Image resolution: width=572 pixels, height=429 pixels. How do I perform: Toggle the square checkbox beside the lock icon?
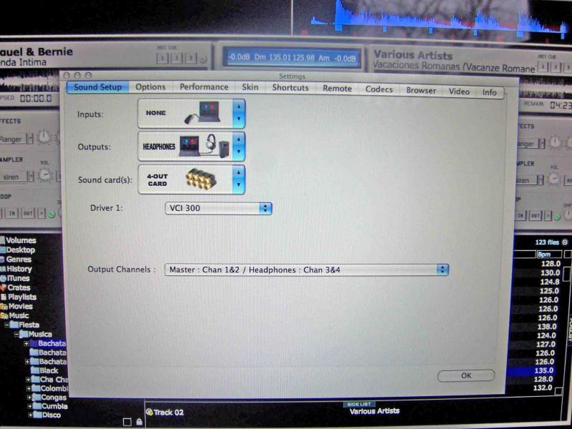[x=127, y=422]
